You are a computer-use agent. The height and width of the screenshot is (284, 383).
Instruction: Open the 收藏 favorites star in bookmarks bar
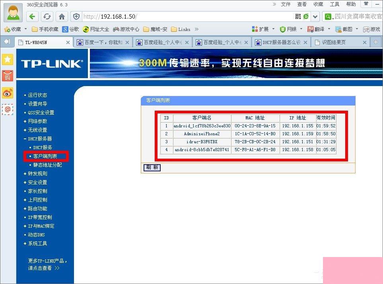7,29
